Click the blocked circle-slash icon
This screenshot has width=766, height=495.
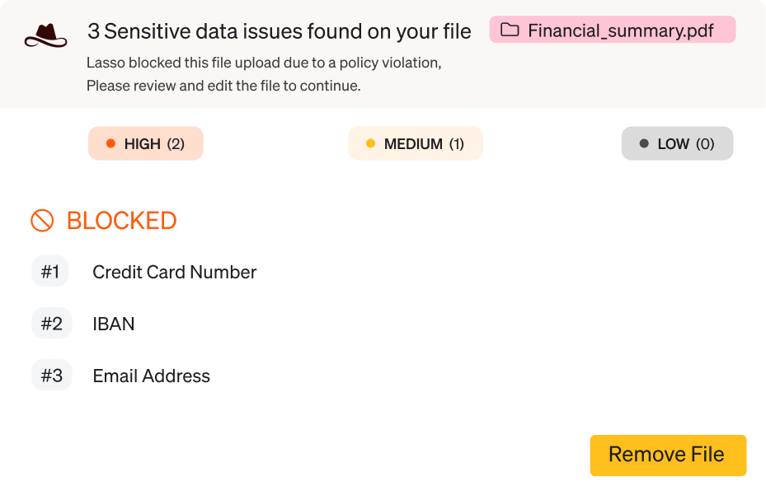tap(43, 220)
